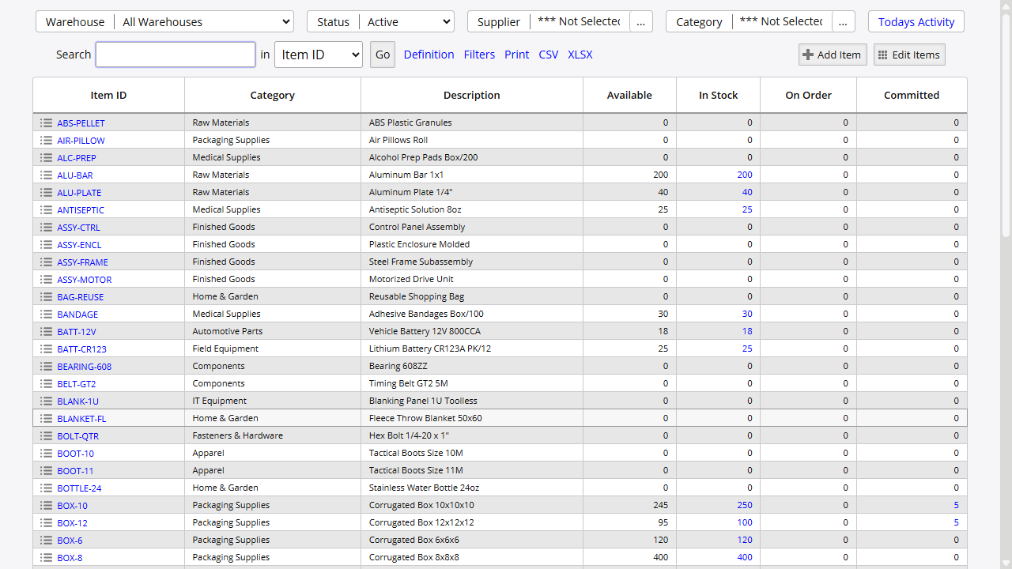Open the row menu icon for ALU-BAR
Screen dimensions: 1012x569
(46, 175)
